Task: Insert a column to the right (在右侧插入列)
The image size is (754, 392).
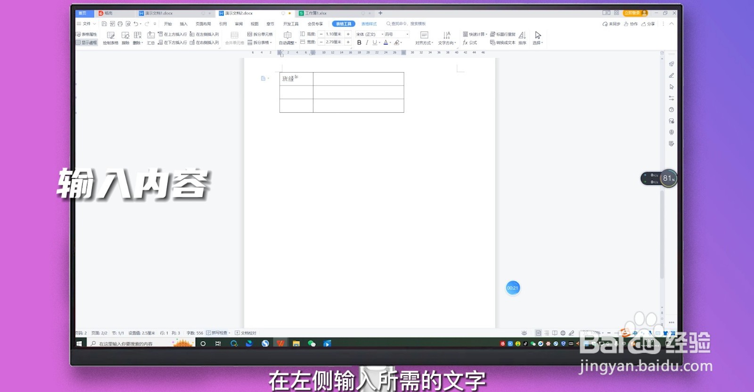Action: pyautogui.click(x=204, y=42)
